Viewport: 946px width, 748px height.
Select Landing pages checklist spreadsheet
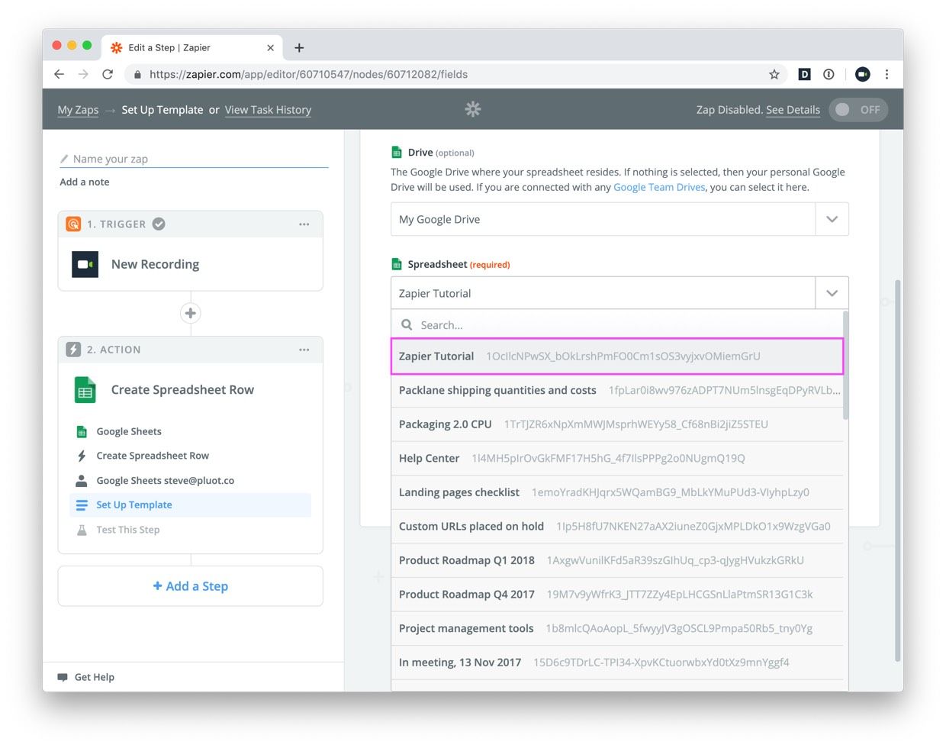(x=617, y=492)
